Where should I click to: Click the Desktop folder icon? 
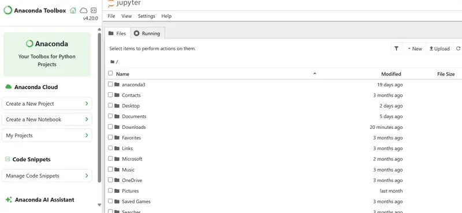click(x=117, y=105)
